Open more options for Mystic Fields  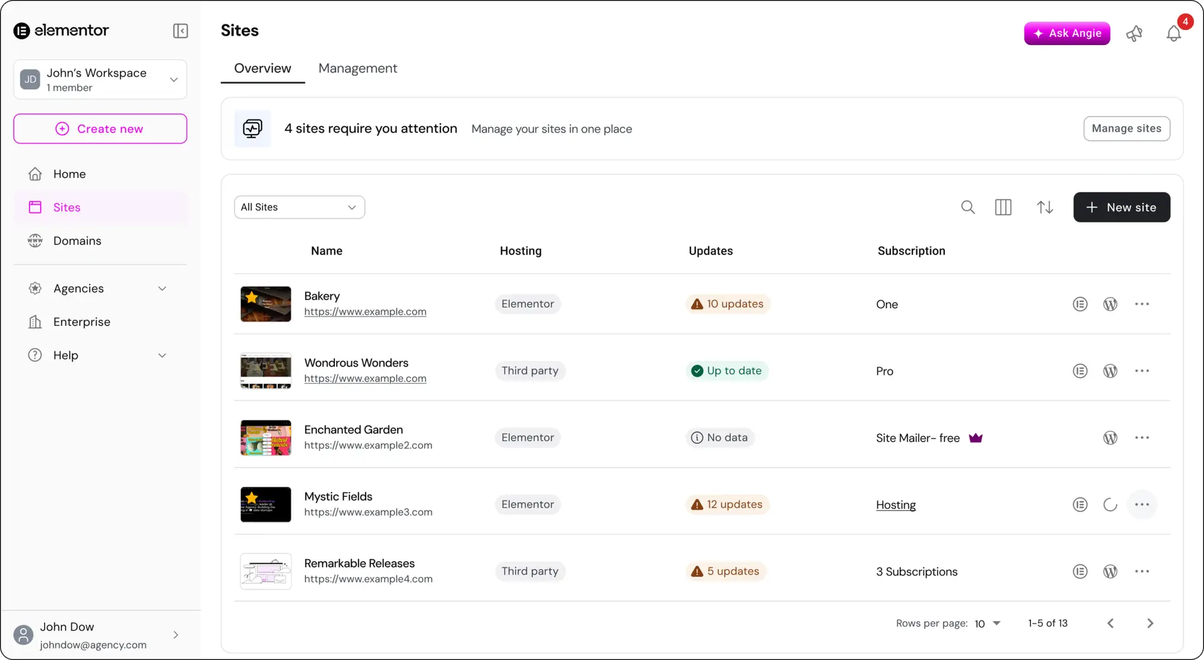coord(1141,505)
